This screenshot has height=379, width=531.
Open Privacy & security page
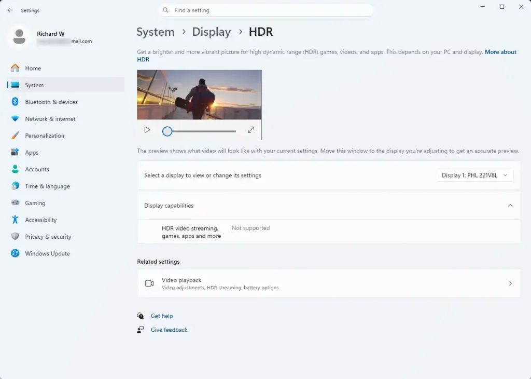tap(65, 237)
